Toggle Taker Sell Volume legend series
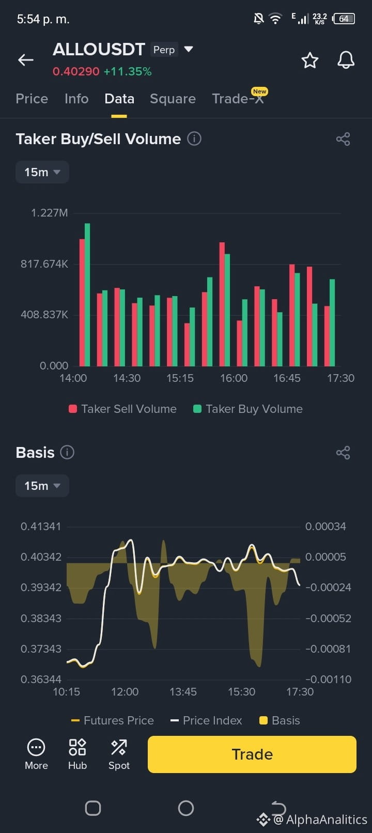 click(x=122, y=409)
